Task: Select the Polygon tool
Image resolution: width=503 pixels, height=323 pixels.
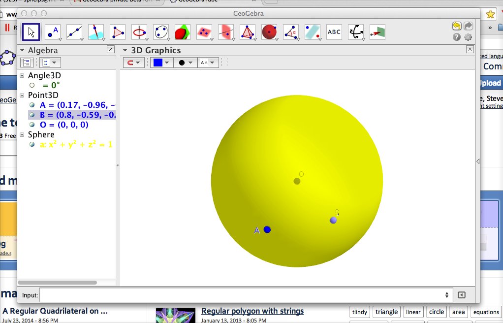Action: (118, 32)
